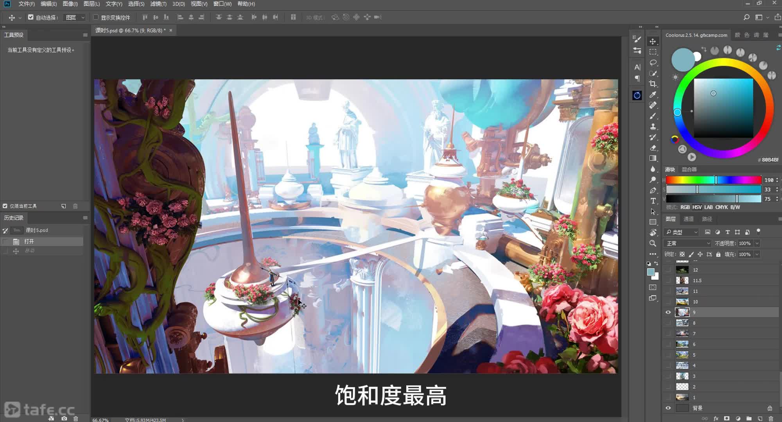Open the layer filter 类型 dropdown
This screenshot has height=422, width=782.
point(682,232)
